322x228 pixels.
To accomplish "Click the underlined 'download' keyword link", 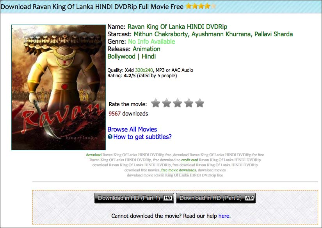I will pos(94,155).
